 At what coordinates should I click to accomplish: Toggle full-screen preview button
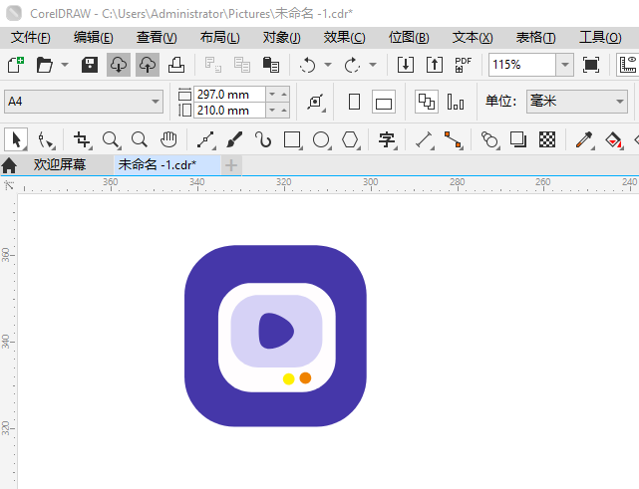tap(591, 65)
